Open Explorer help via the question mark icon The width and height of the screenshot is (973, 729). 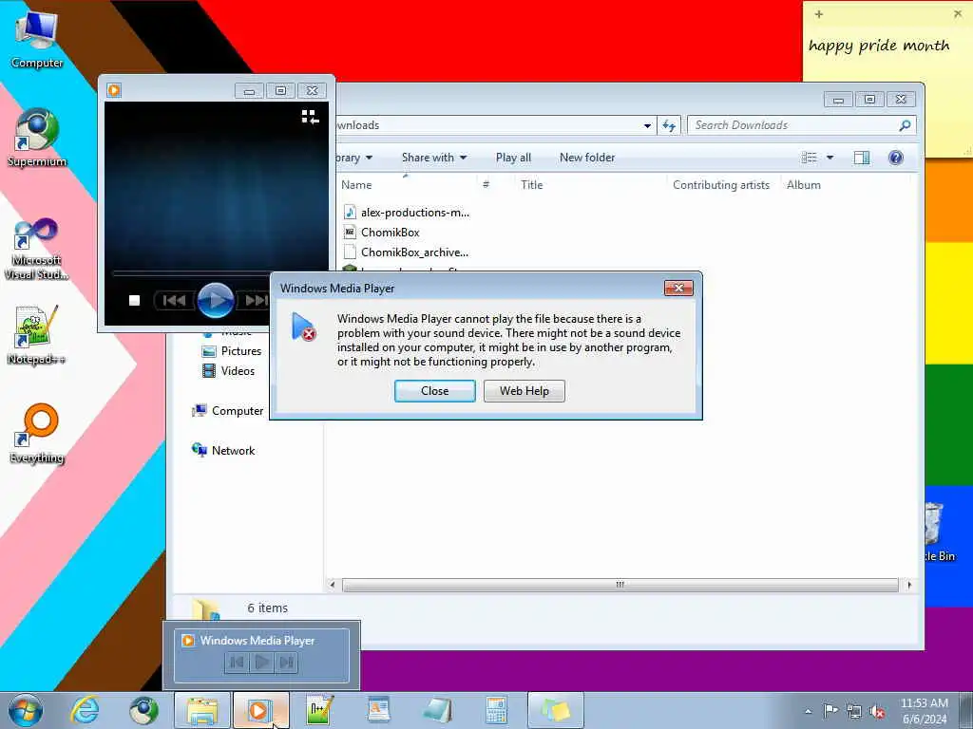point(895,158)
